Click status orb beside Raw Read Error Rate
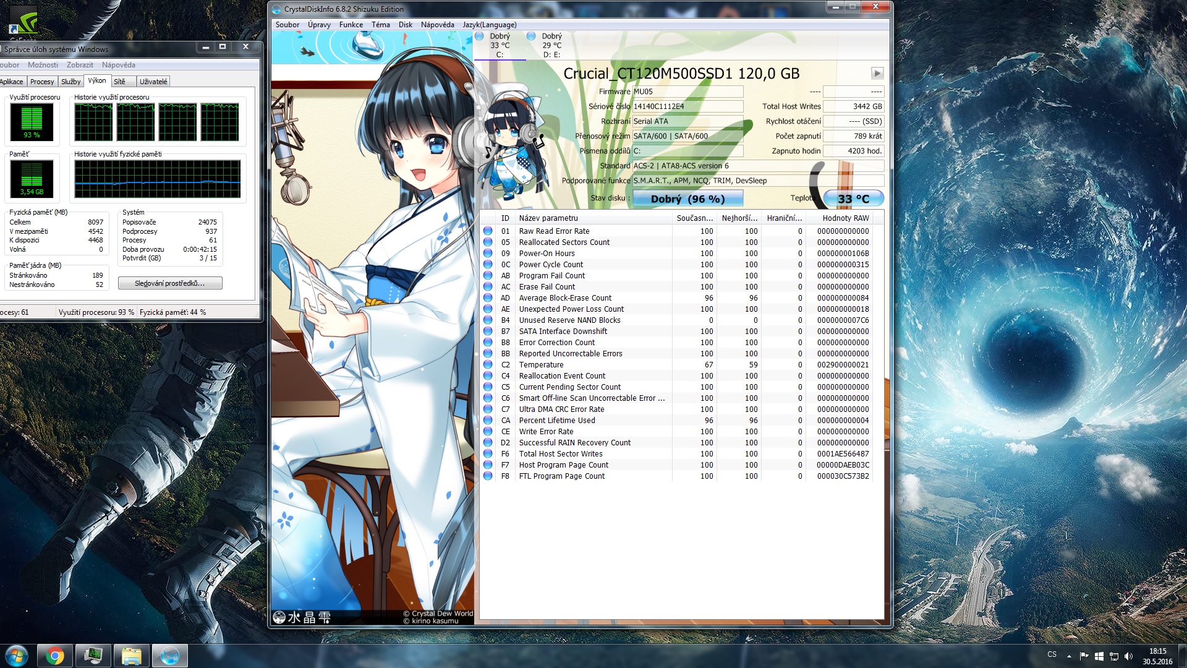The width and height of the screenshot is (1187, 668). pos(488,231)
